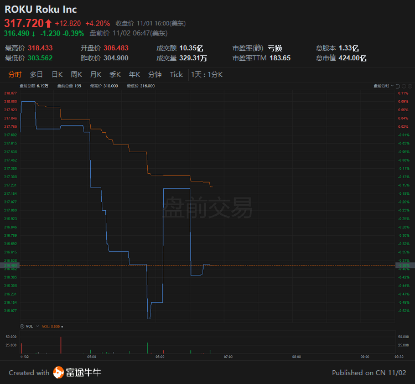
Task: Click the closing price 317.720
Action: point(24,23)
